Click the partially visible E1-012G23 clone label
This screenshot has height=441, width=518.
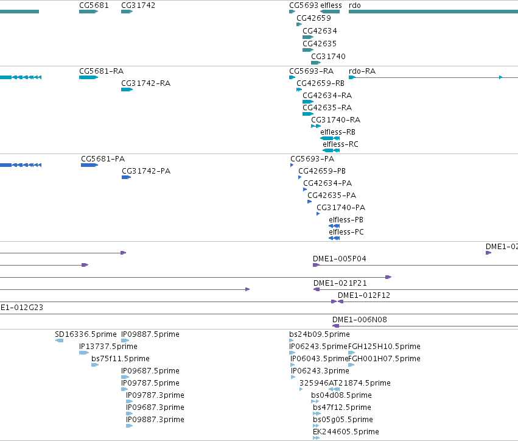[21, 308]
